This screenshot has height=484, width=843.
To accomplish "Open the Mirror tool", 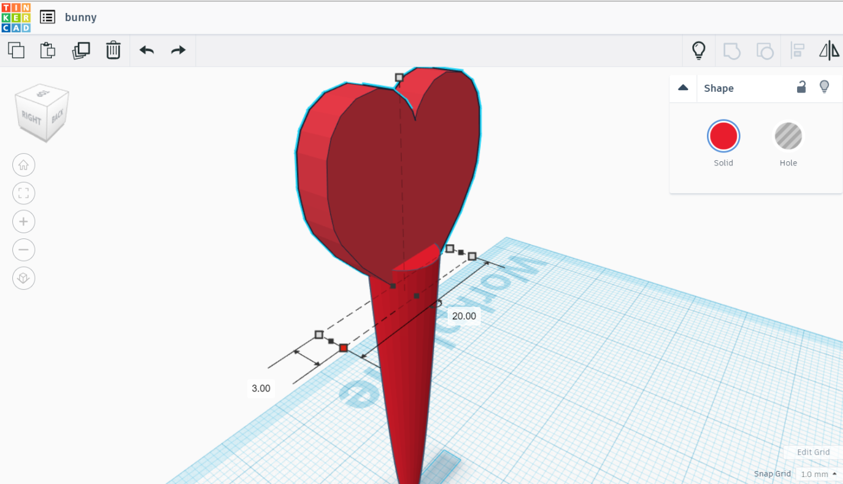I will click(829, 51).
